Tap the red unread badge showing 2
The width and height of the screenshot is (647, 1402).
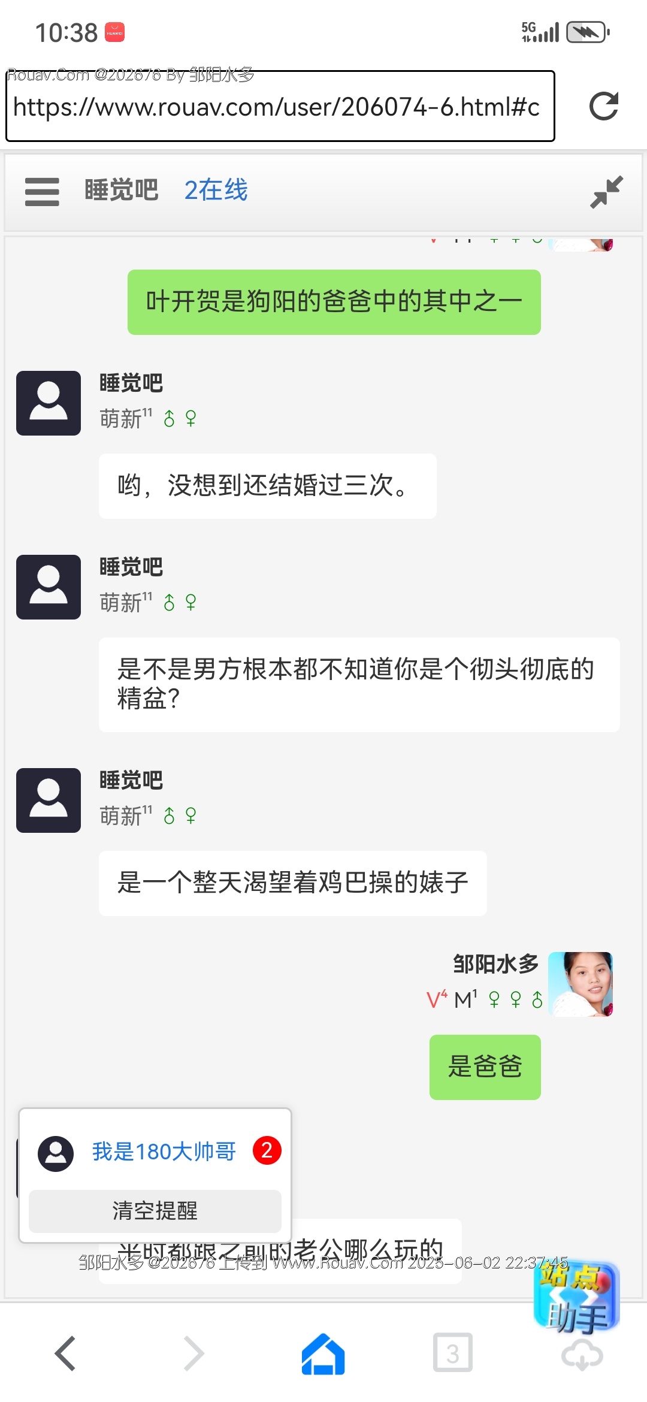pyautogui.click(x=267, y=1150)
